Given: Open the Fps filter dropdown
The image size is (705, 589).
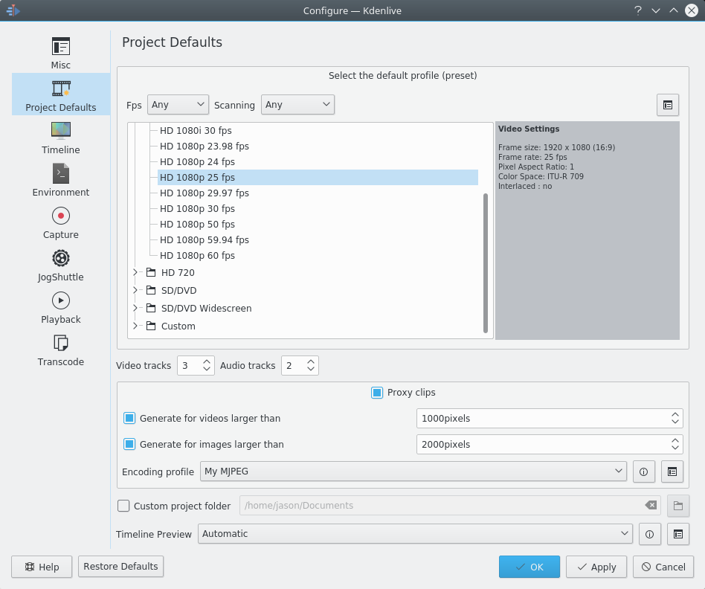Looking at the screenshot, I should click(x=178, y=105).
